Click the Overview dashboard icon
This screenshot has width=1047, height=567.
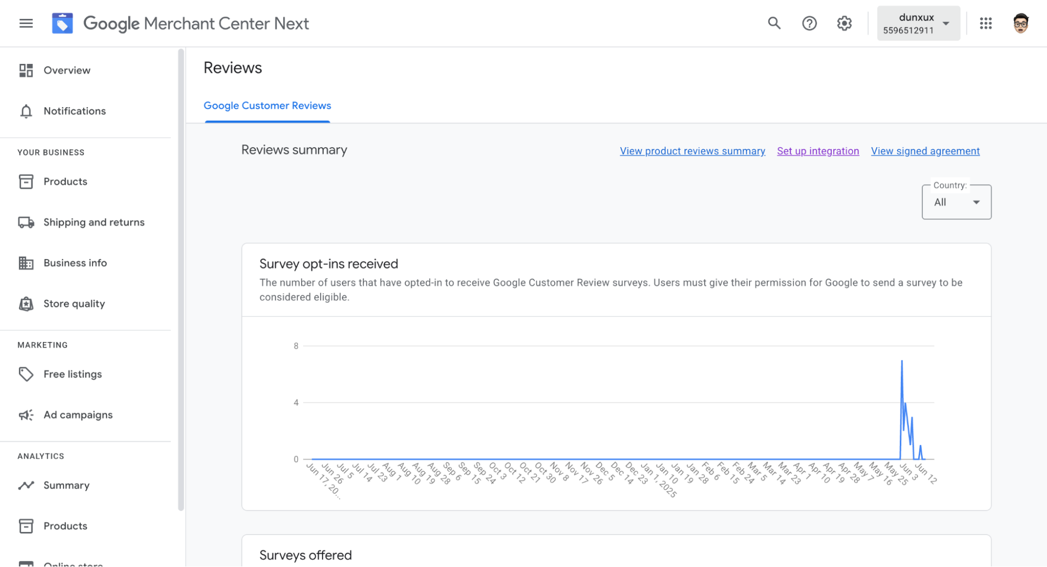(26, 70)
